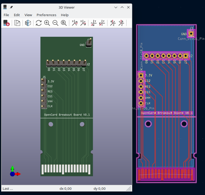Select the square D7 pad of J2 in PCB editor

186,56
